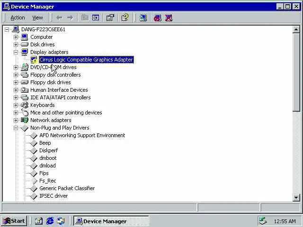Click the scrollbar up arrow
The image size is (303, 227).
click(x=296, y=29)
